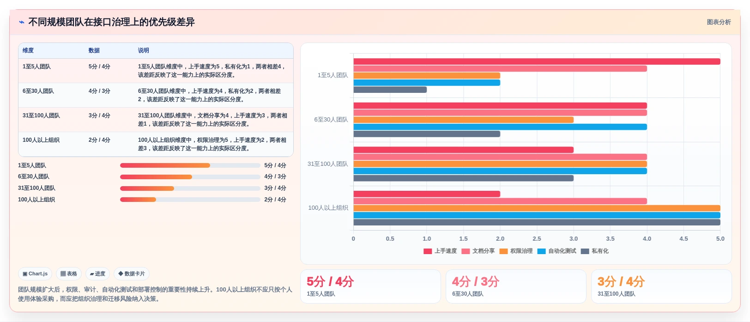Click table value 4分 / 3分
The image size is (750, 322).
99,91
